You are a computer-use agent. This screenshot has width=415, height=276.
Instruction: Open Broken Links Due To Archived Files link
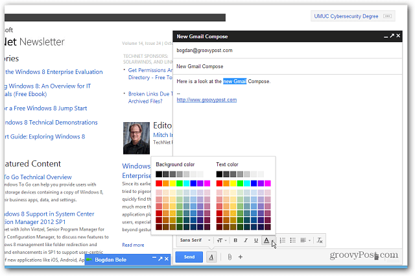pos(150,97)
